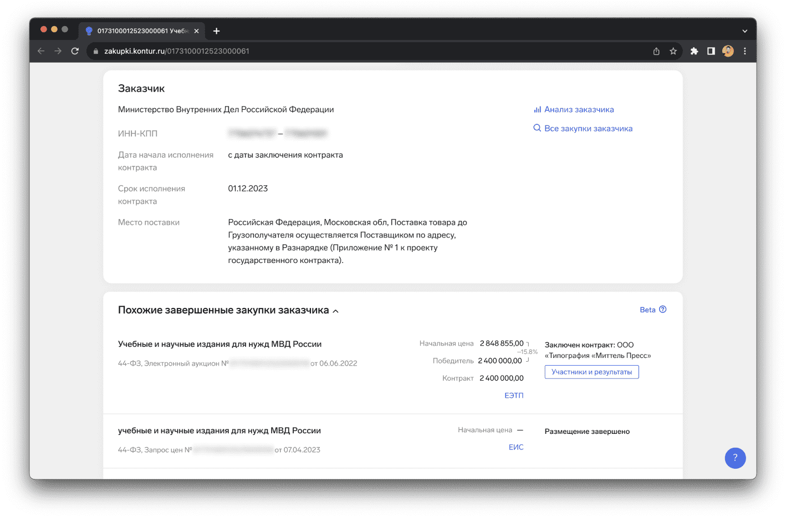This screenshot has width=786, height=516.
Task: Expand the tab search dropdown arrow
Action: [744, 31]
